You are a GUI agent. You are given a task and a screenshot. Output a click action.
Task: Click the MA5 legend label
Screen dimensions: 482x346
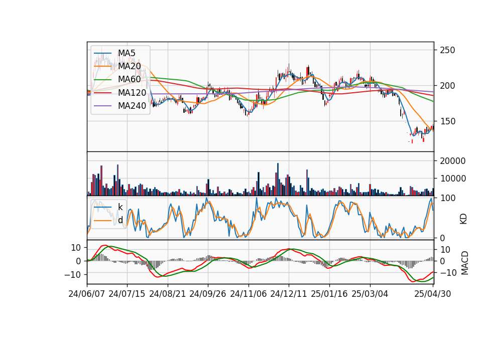[x=127, y=53]
